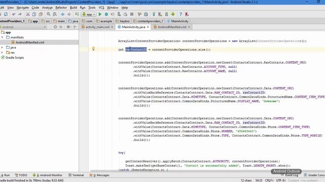Open the app run configuration dropdown
The height and width of the screenshot is (182, 325).
(x=89, y=14)
